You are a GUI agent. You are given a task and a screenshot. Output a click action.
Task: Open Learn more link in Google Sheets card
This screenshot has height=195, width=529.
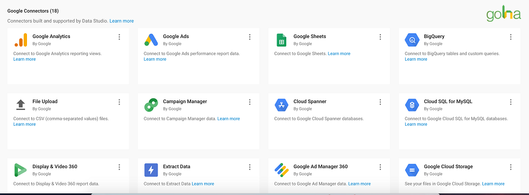tap(339, 53)
